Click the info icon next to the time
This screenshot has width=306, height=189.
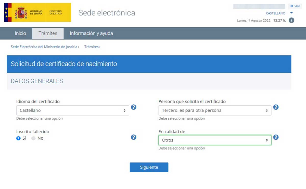pos(291,20)
